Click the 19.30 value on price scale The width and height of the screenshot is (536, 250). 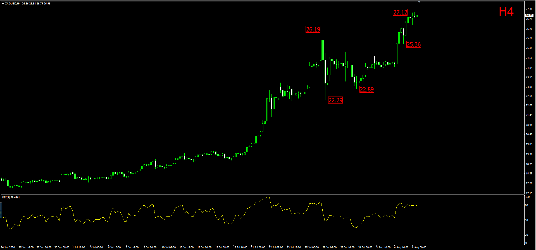[529, 154]
